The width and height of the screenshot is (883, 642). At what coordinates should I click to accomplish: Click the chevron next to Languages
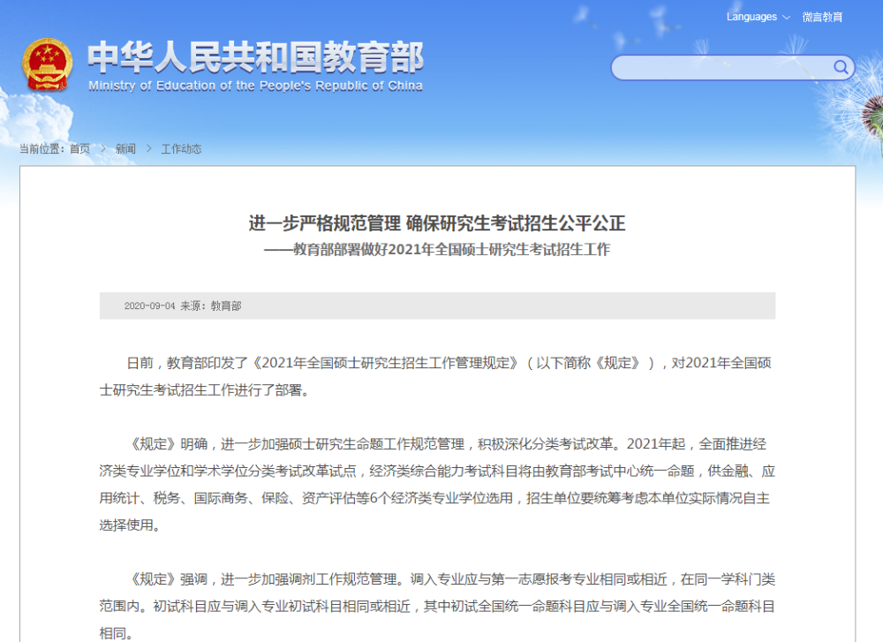(786, 18)
